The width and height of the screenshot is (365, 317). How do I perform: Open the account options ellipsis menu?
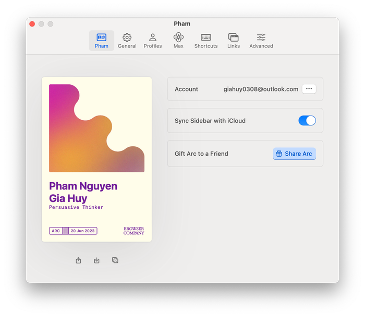tap(309, 89)
